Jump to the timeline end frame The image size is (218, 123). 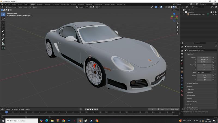(x=97, y=109)
